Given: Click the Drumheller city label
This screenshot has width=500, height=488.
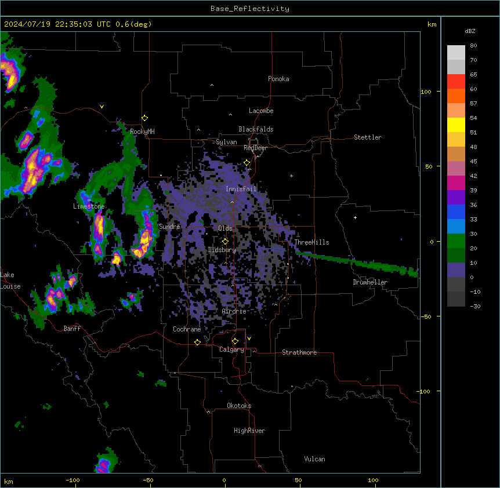Looking at the screenshot, I should pos(370,282).
